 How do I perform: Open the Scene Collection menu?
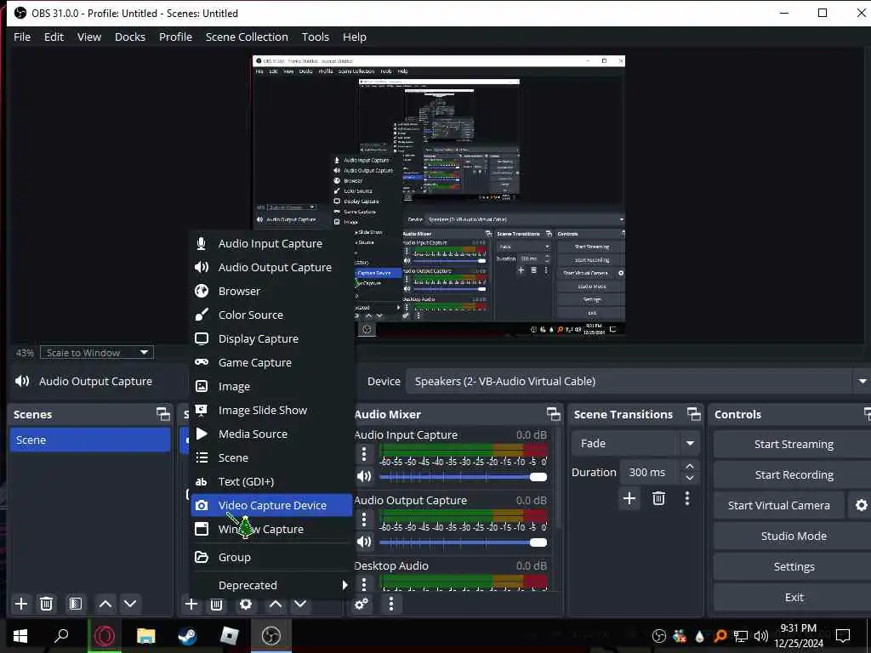click(x=247, y=37)
